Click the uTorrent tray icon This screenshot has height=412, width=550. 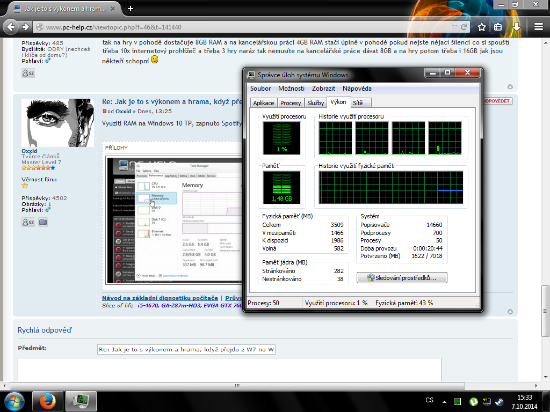tap(473, 401)
